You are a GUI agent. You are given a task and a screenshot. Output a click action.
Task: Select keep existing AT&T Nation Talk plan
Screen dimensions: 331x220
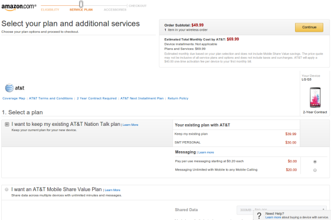point(7,125)
